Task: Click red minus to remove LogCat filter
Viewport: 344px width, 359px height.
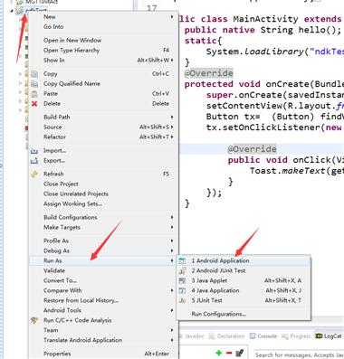Action: point(229,353)
